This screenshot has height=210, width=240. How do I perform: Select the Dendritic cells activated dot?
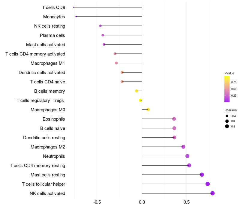coord(122,72)
